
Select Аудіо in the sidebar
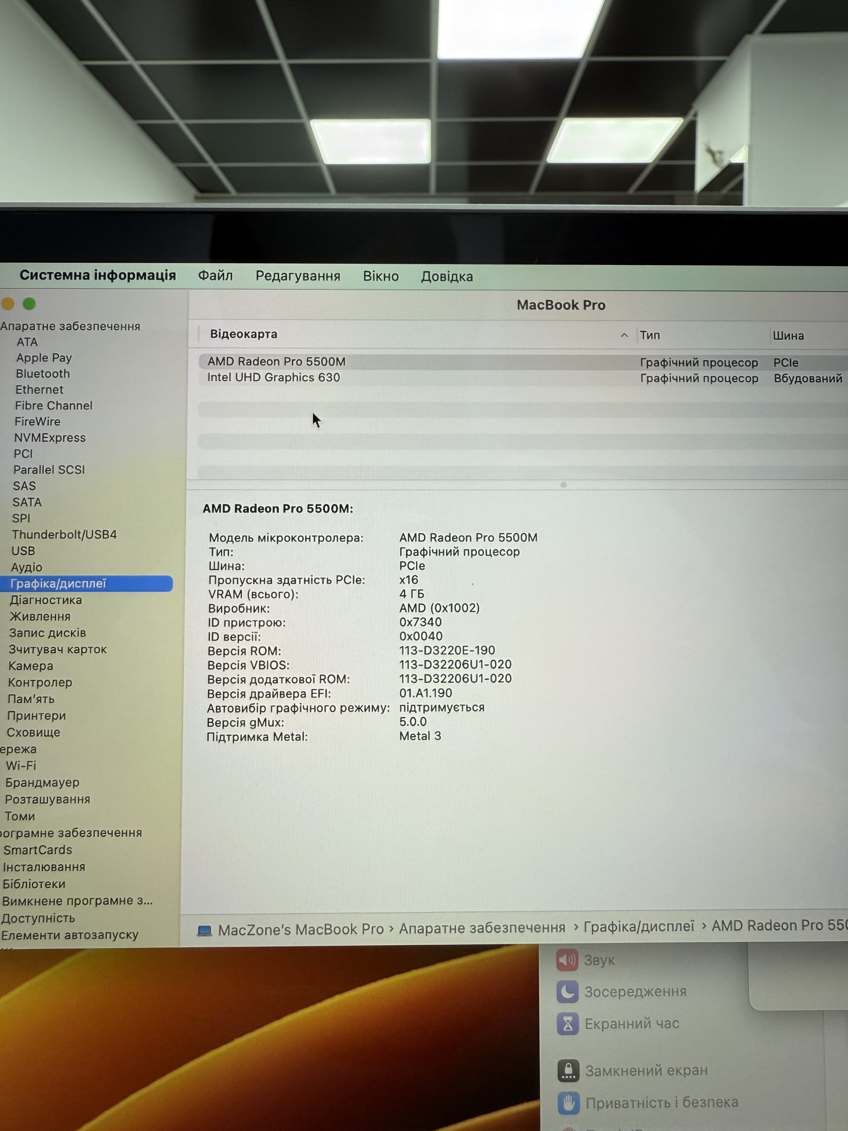coord(26,567)
